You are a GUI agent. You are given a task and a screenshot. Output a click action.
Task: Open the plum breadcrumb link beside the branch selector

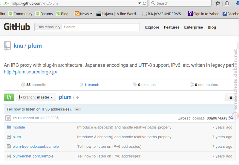click(x=65, y=97)
